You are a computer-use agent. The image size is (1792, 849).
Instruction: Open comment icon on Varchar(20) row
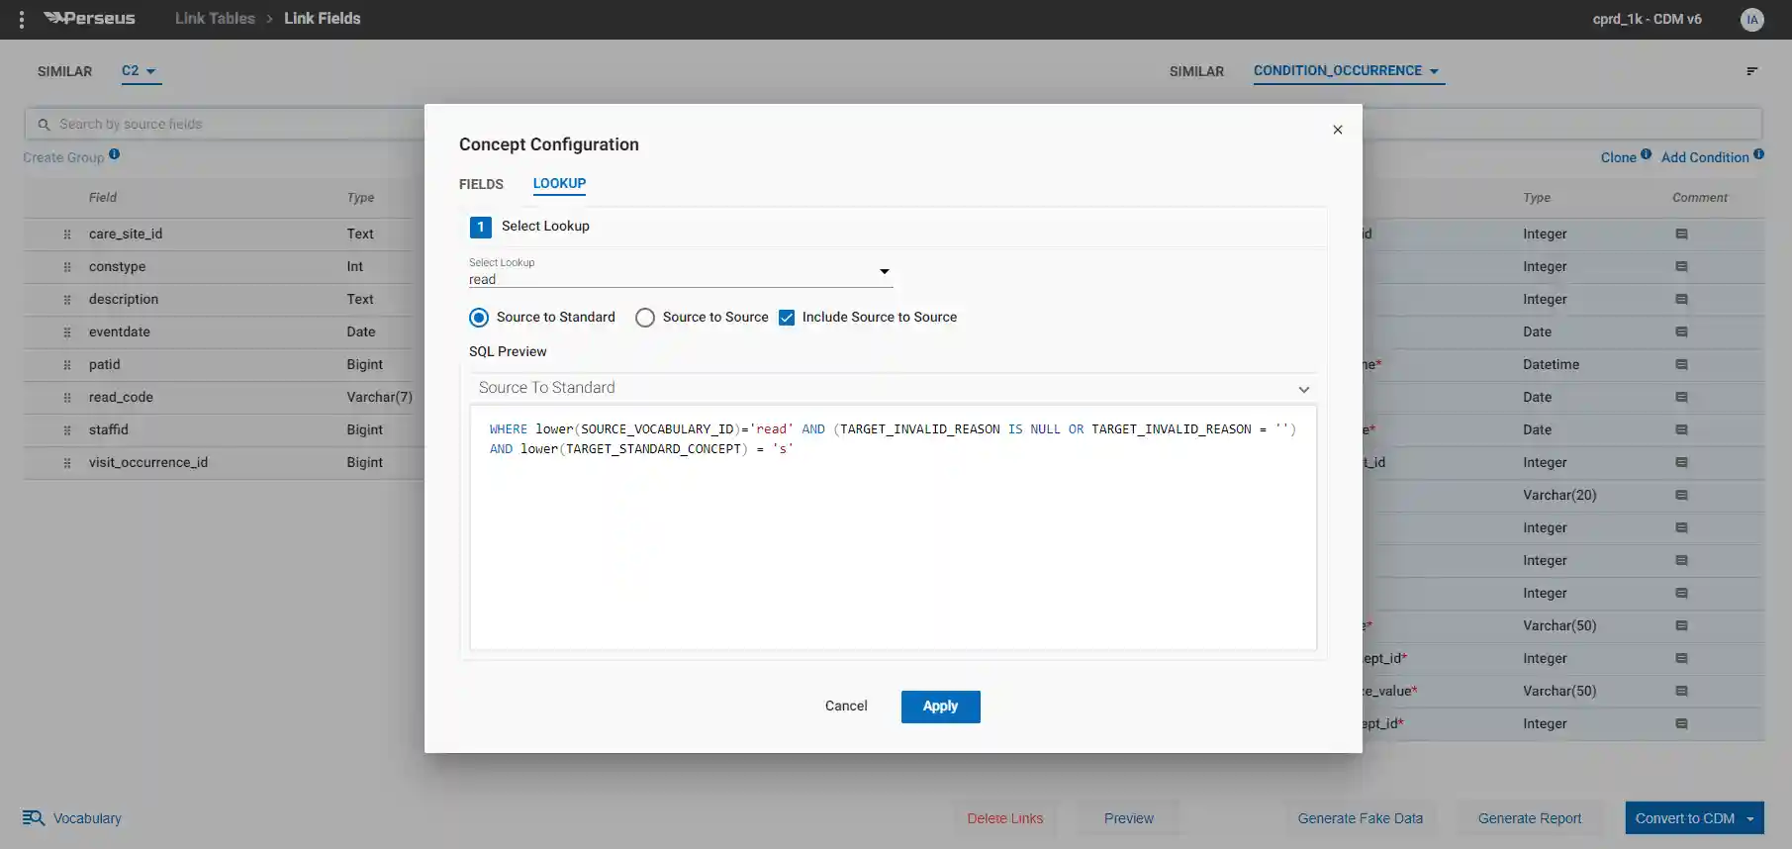click(1681, 495)
